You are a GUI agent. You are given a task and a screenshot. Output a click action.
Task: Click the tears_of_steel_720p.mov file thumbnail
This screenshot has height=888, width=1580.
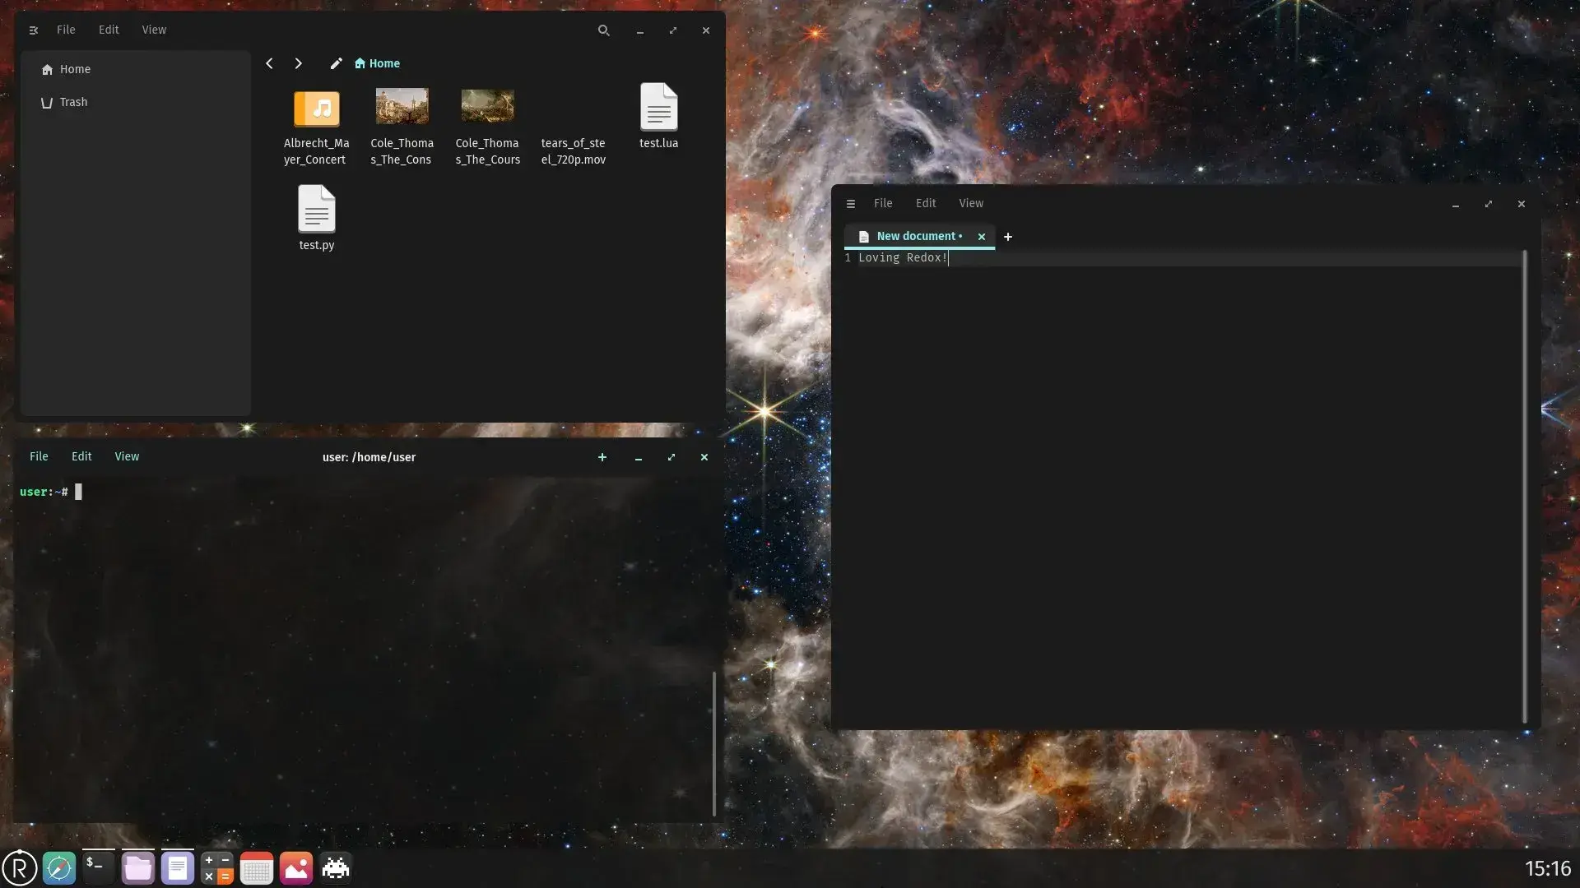click(573, 108)
